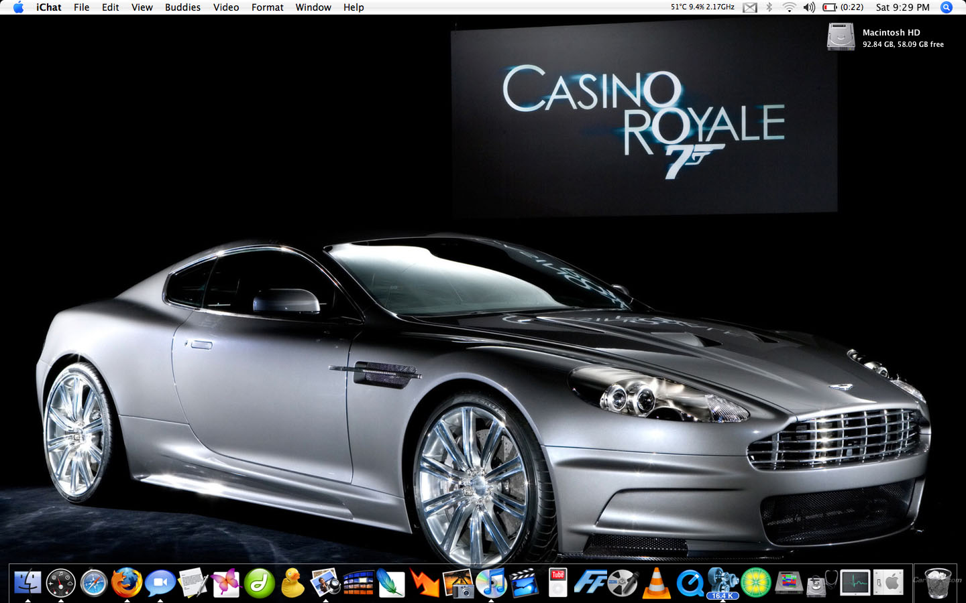This screenshot has height=603, width=966.
Task: Open the colorful grid disk tool icon
Action: point(789,583)
